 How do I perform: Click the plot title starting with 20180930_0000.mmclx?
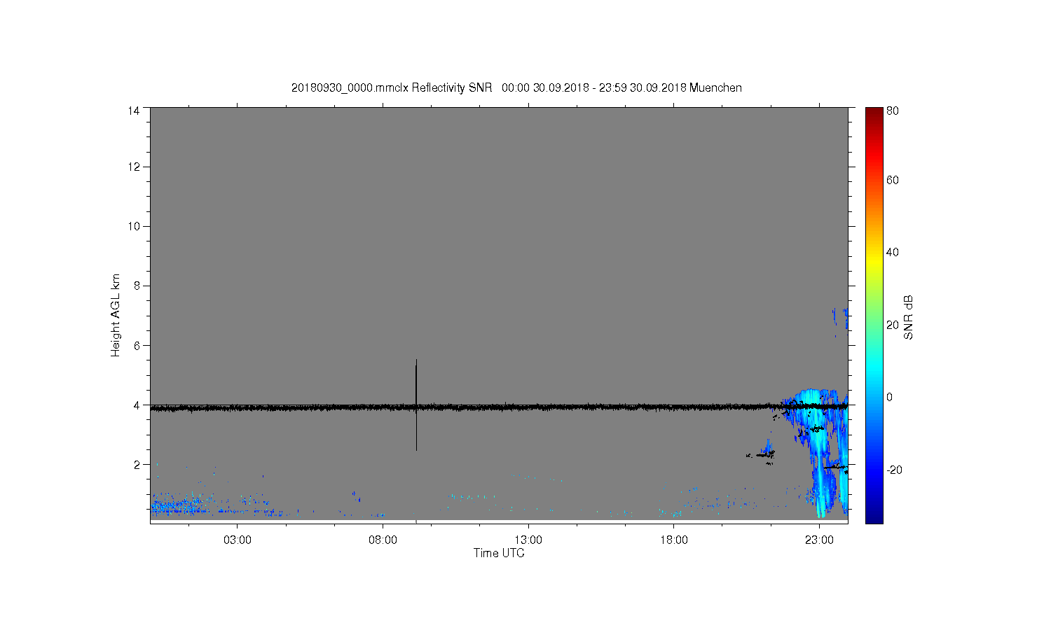coord(516,87)
